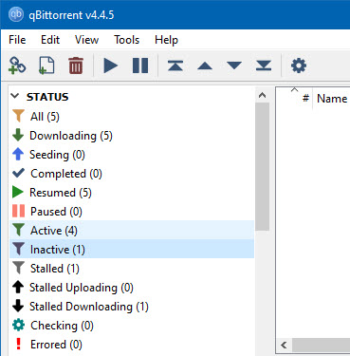Open the File menu
Viewport: 350px width, 356px height.
pos(17,40)
